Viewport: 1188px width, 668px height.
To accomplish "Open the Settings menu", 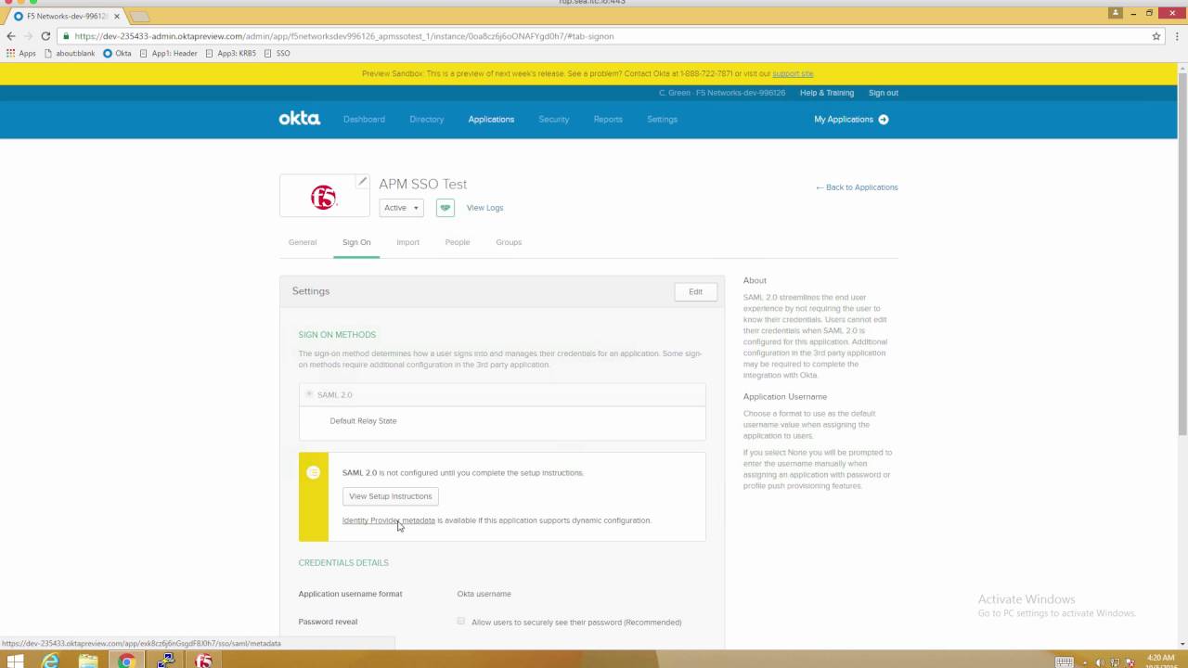I will coord(663,119).
